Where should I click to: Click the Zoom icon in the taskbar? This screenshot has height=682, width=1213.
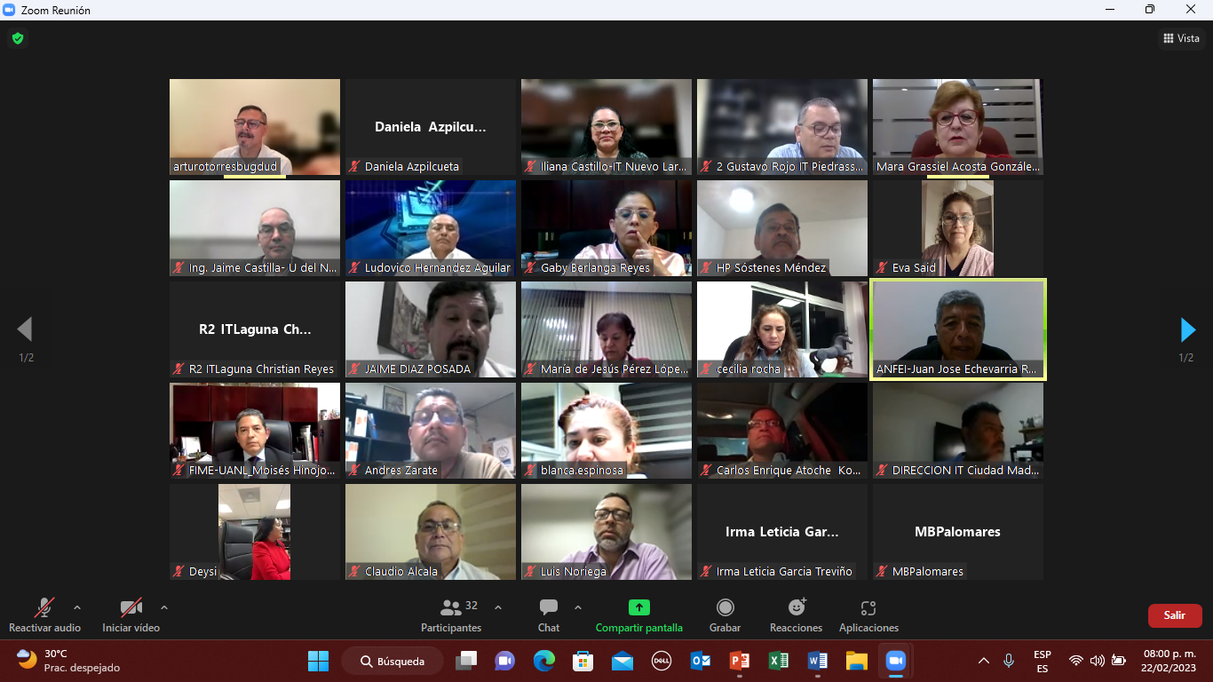(896, 661)
